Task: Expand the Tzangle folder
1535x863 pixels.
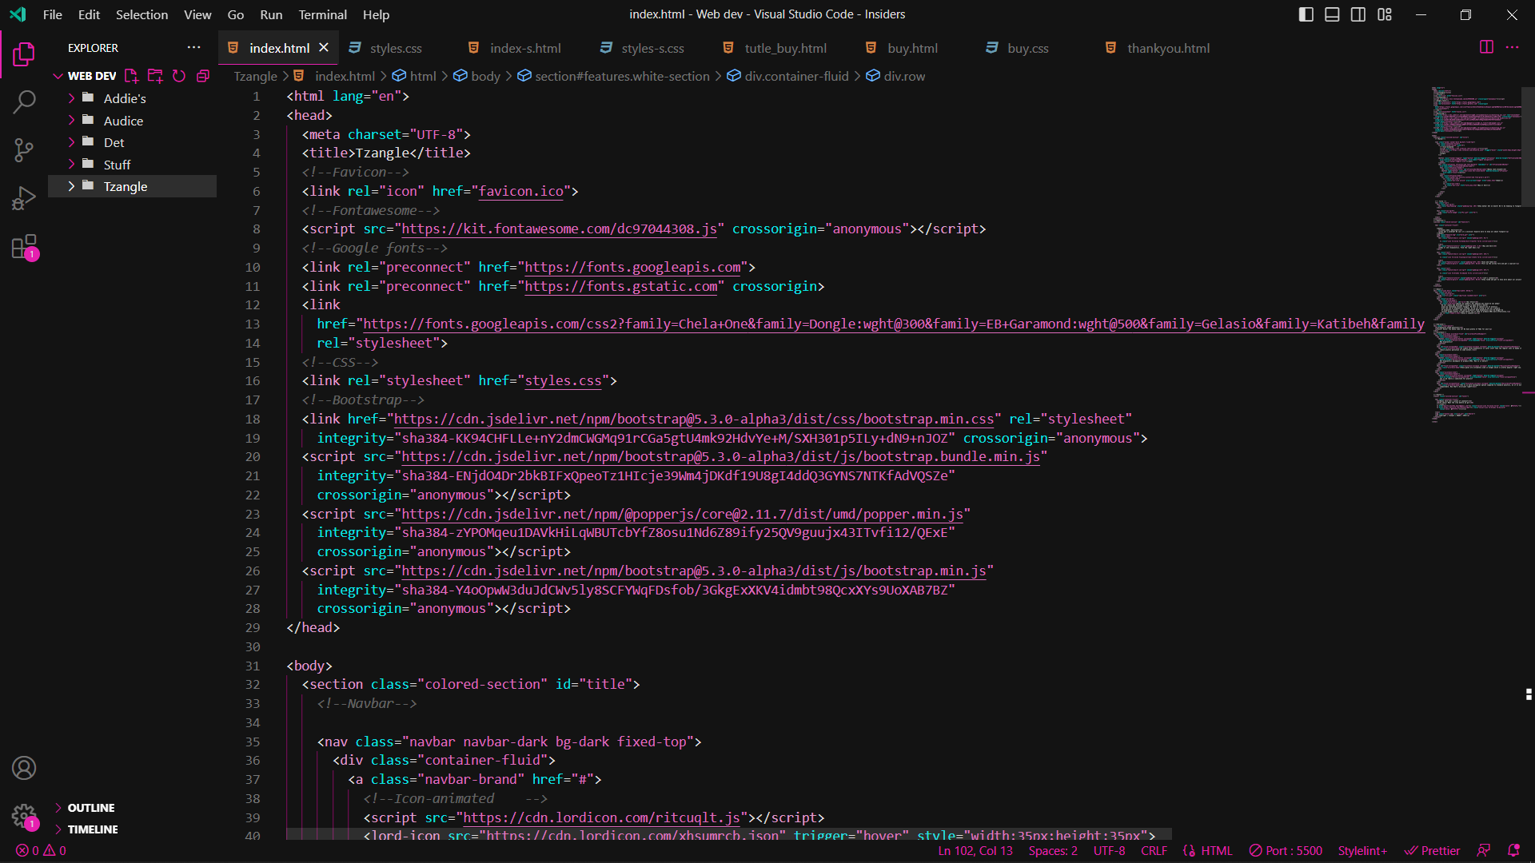Action: click(x=125, y=186)
